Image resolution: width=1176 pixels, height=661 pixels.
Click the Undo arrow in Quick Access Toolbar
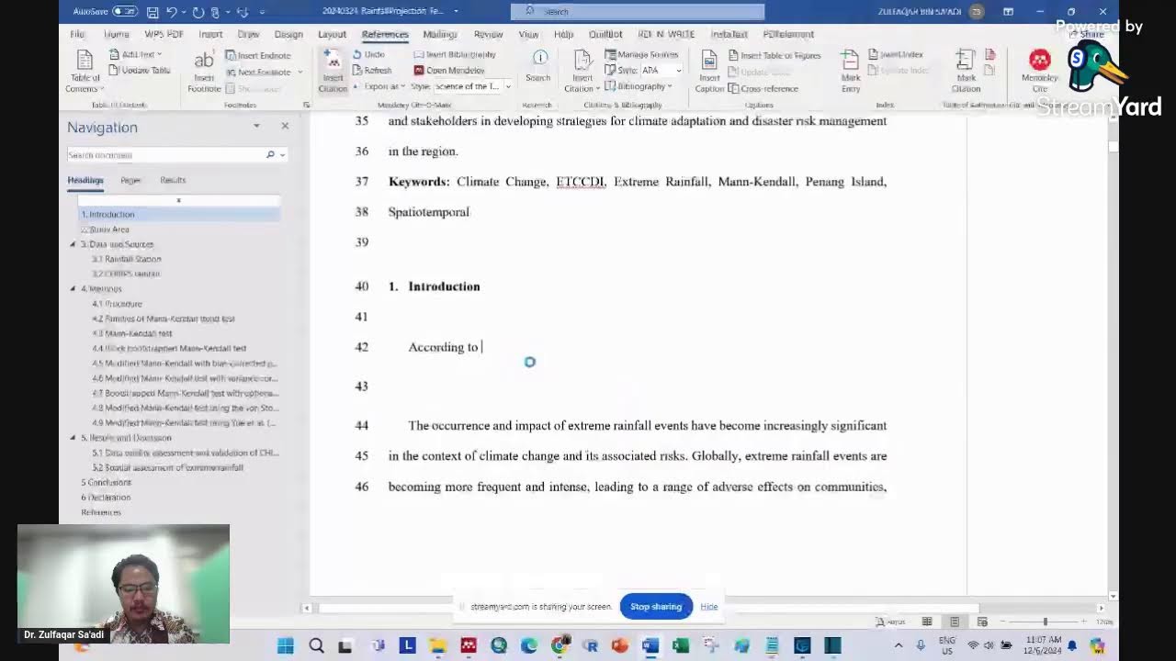171,11
